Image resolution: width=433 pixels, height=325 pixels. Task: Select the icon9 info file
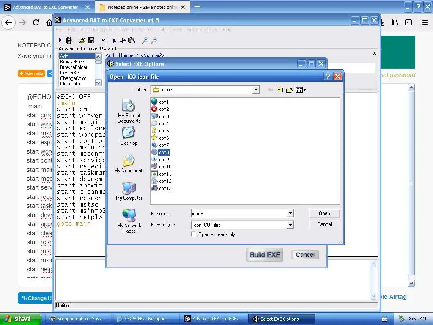click(160, 160)
